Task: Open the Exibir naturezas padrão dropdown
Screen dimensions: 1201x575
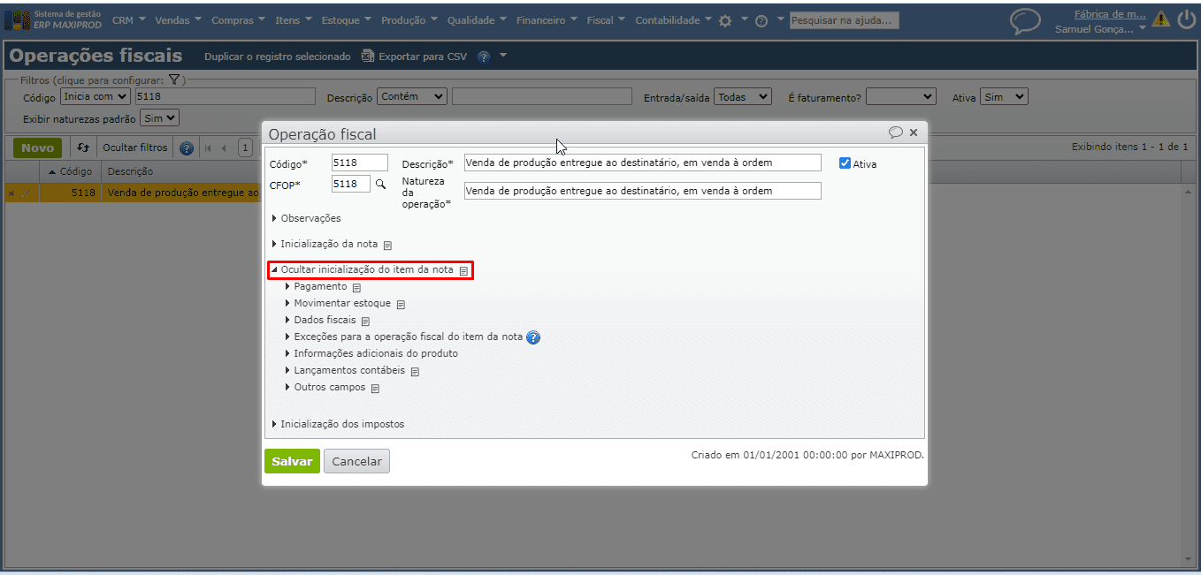Action: click(160, 117)
